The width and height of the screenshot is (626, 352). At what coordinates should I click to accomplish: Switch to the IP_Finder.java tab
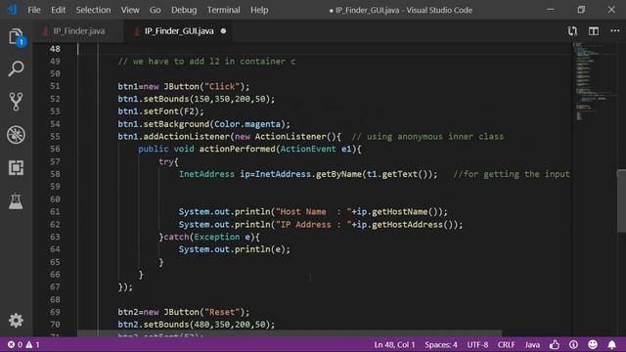(x=78, y=31)
